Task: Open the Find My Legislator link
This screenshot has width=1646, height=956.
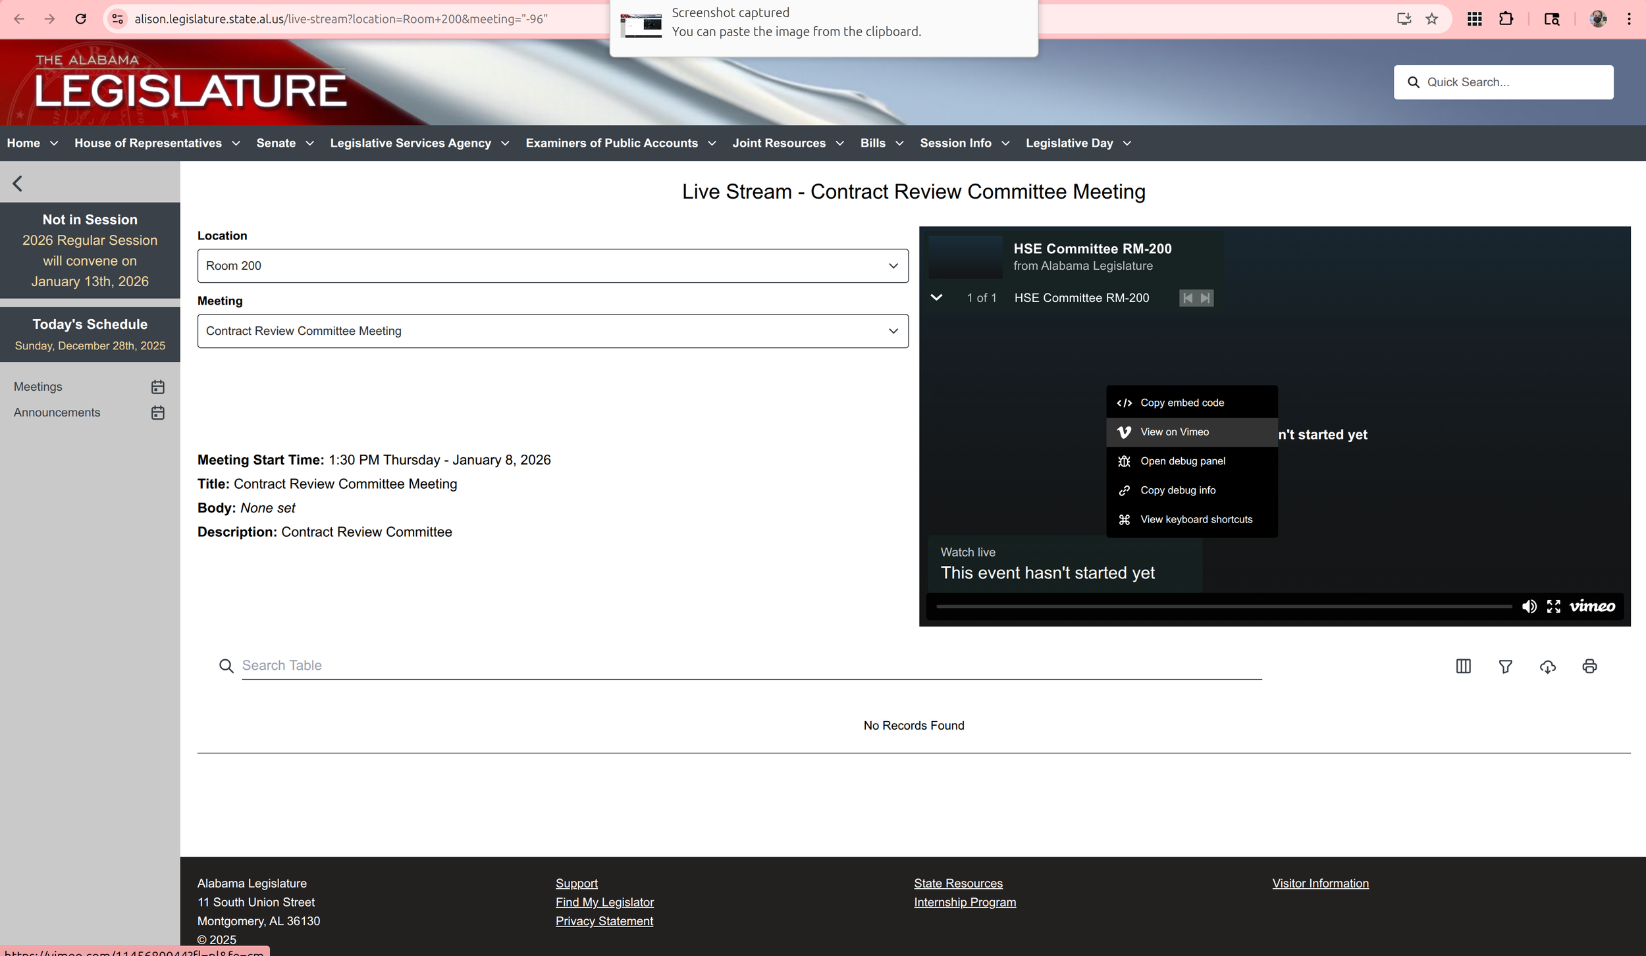Action: 604,902
